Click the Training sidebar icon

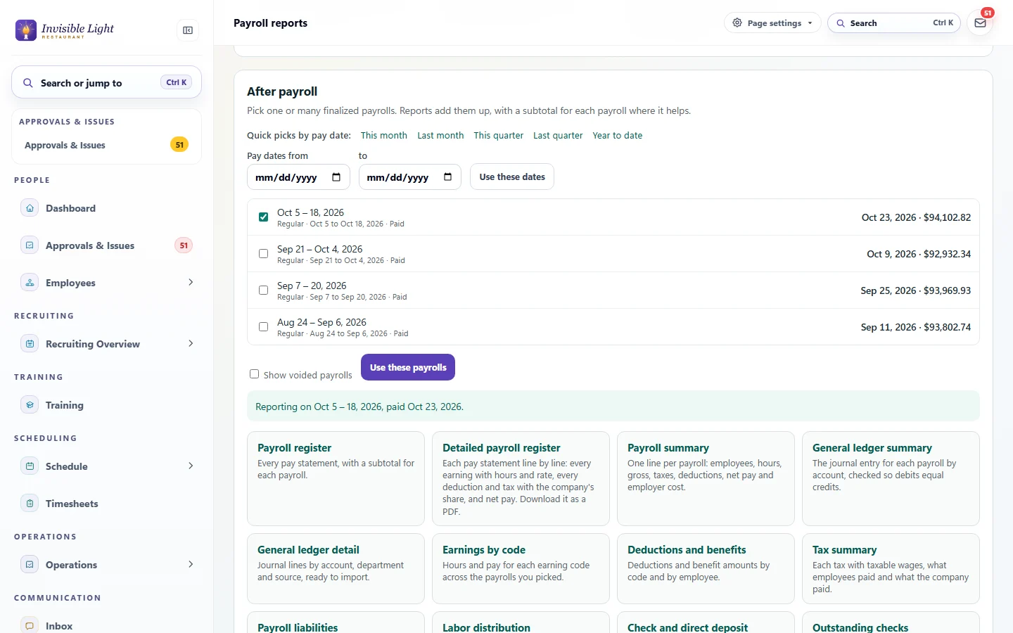[x=30, y=405]
